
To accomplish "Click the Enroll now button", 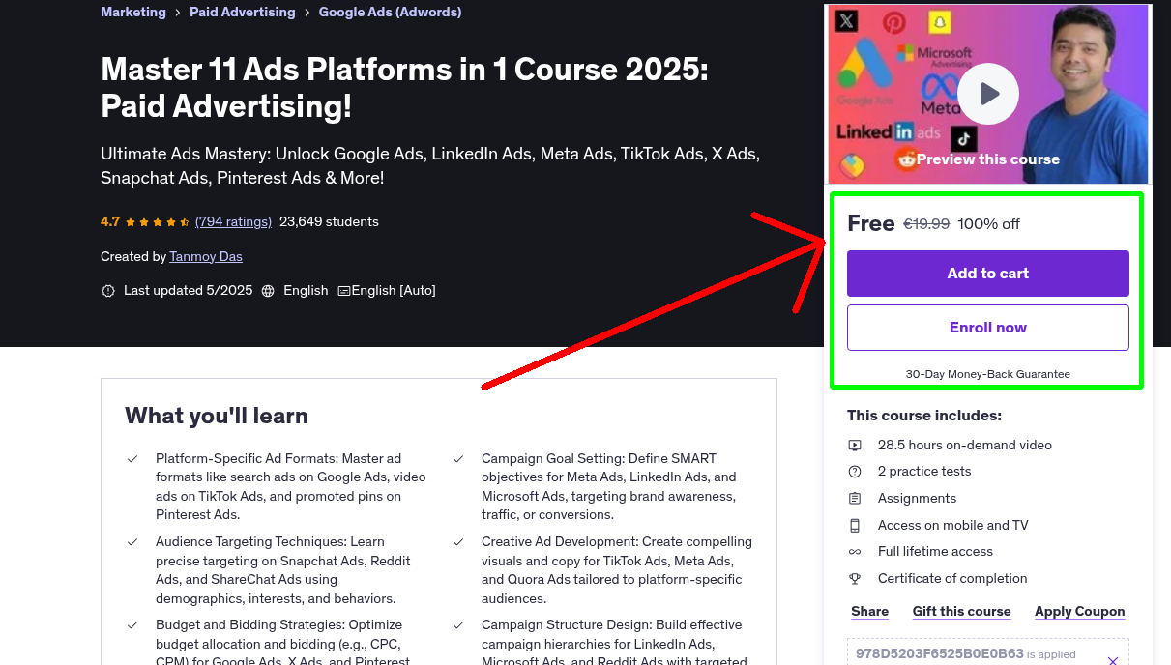I will [988, 328].
